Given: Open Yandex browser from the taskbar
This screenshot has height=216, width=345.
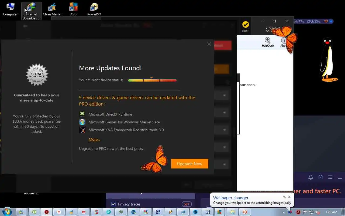Looking at the screenshot, I should pyautogui.click(x=59, y=212).
